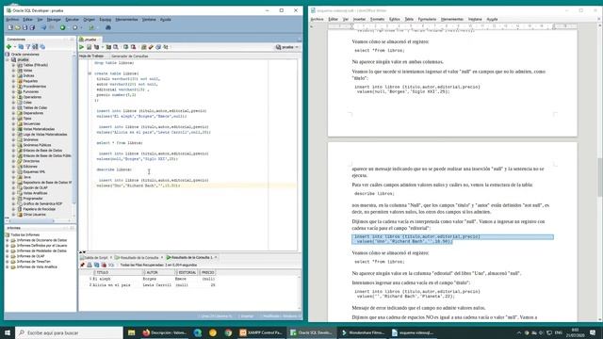The width and height of the screenshot is (603, 339).
Task: Select the Todos los Informes tree item
Action: (x=25, y=234)
